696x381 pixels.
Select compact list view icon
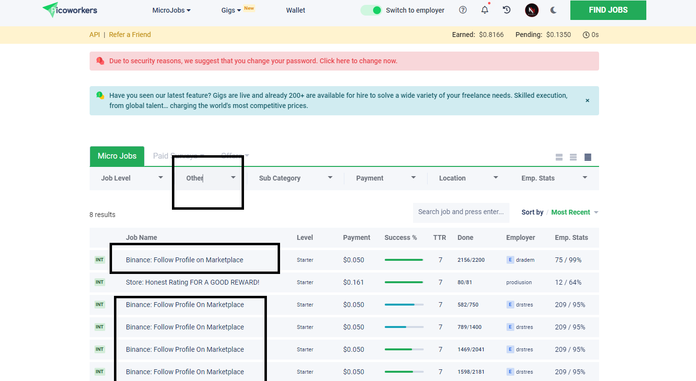pyautogui.click(x=587, y=157)
